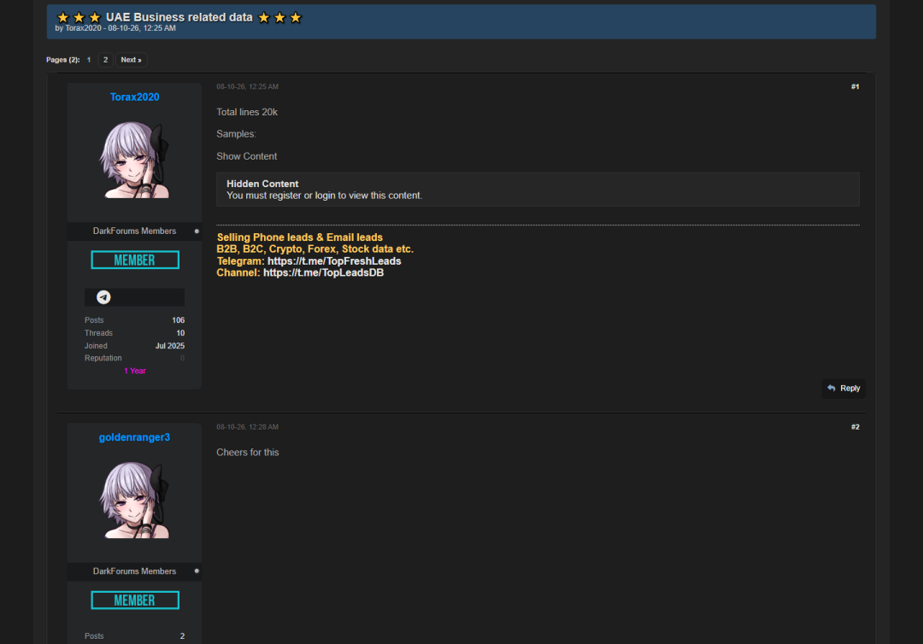Go to page 2 of the thread
The width and height of the screenshot is (923, 644).
point(105,60)
